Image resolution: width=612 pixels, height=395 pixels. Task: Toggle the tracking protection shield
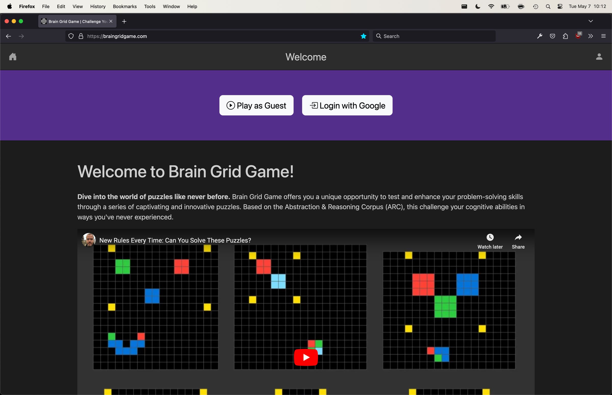pyautogui.click(x=71, y=36)
